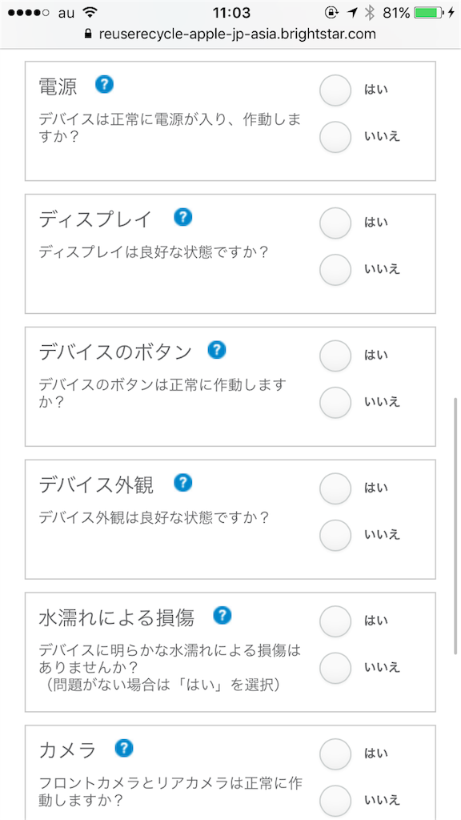Select はい for デバイス外観
461x820 pixels.
[x=335, y=488]
